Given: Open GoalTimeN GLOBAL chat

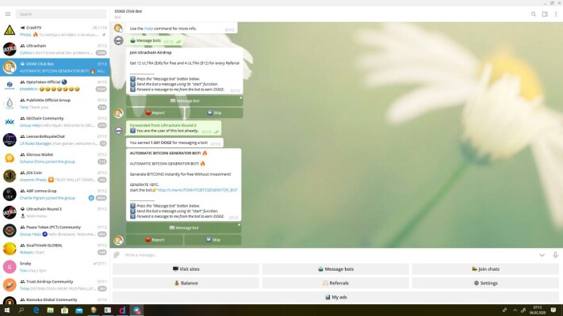Looking at the screenshot, I should click(55, 248).
